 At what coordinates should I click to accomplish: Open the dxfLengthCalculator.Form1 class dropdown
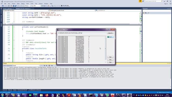click(x=72, y=11)
